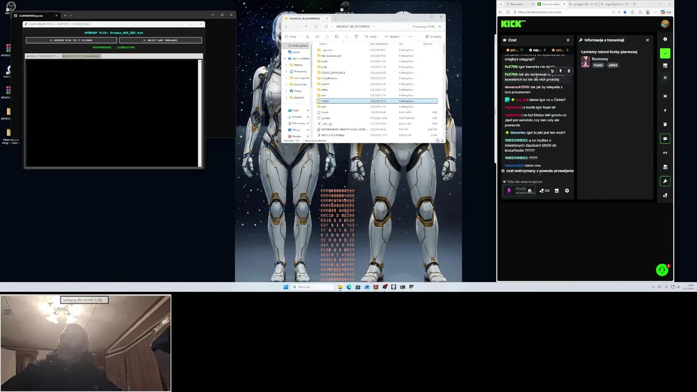The width and height of the screenshot is (697, 392).
Task: Select Strona główna (Home) in Explorer sidebar
Action: [296, 46]
